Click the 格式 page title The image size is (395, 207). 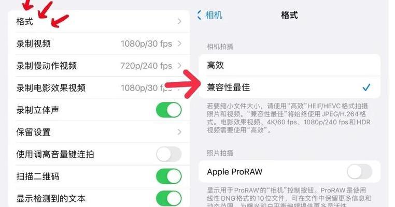click(x=289, y=15)
